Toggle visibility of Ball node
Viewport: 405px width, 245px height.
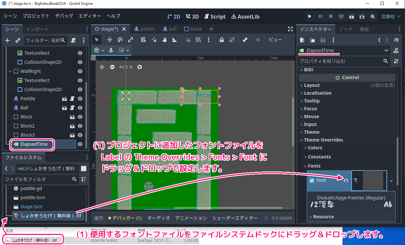pyautogui.click(x=80, y=108)
